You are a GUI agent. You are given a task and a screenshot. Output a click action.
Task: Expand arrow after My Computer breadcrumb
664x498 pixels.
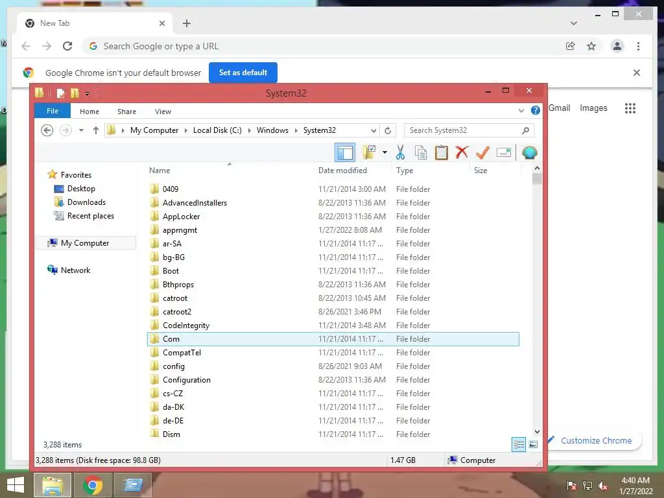coord(186,130)
